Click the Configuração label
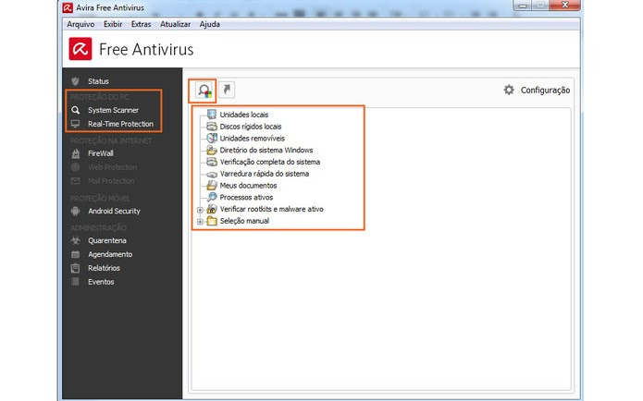The height and width of the screenshot is (401, 643). 545,91
